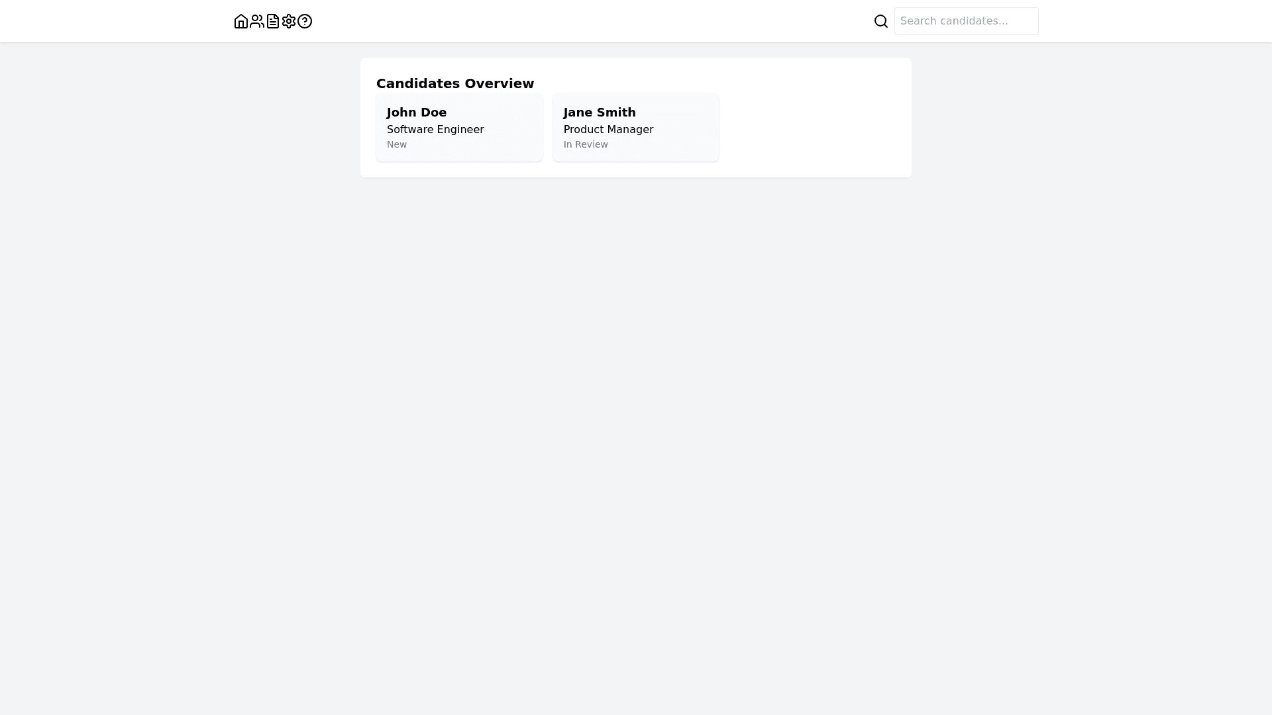
Task: Click the In Review status label
Action: 586,144
